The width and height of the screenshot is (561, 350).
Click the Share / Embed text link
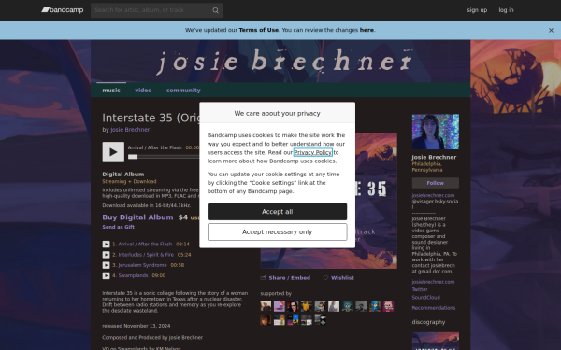(290, 278)
